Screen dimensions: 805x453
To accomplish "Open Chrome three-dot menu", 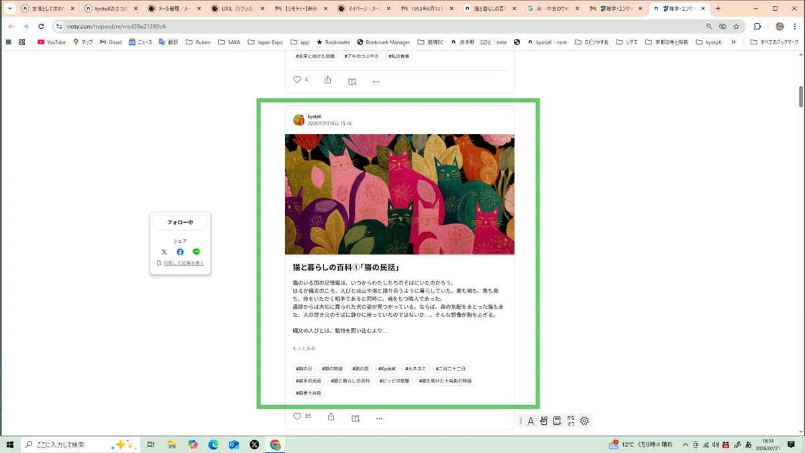I will coord(795,26).
